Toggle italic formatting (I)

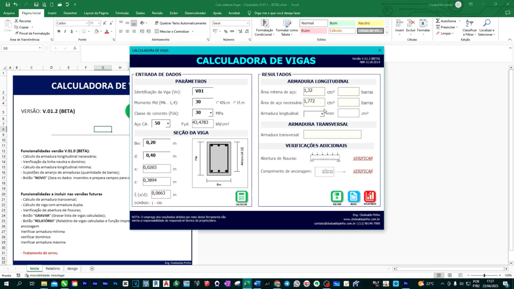point(65,32)
